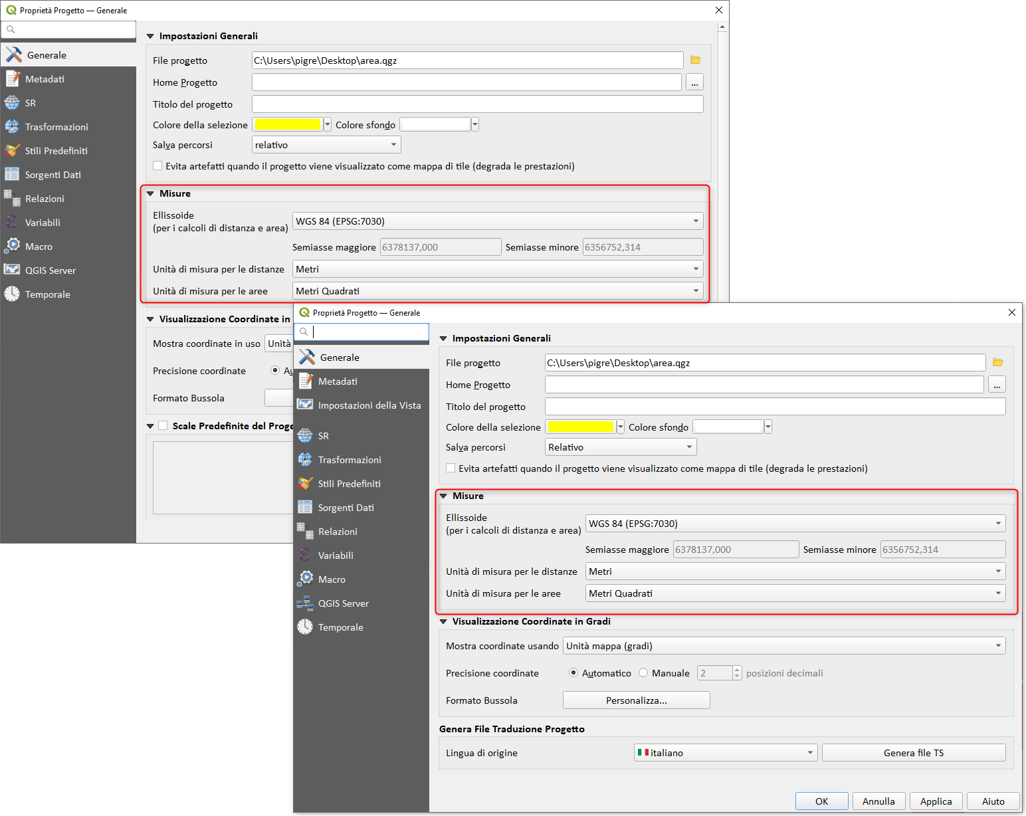1026x816 pixels.
Task: Click Metadati notepad icon in front dialog
Action: [305, 381]
